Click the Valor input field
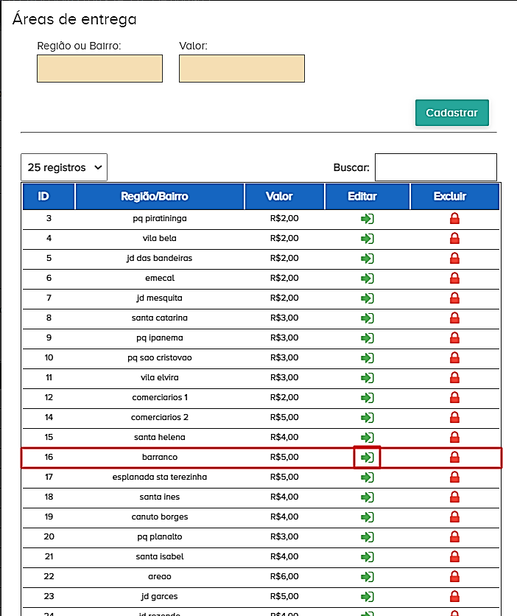The width and height of the screenshot is (517, 616). [242, 69]
